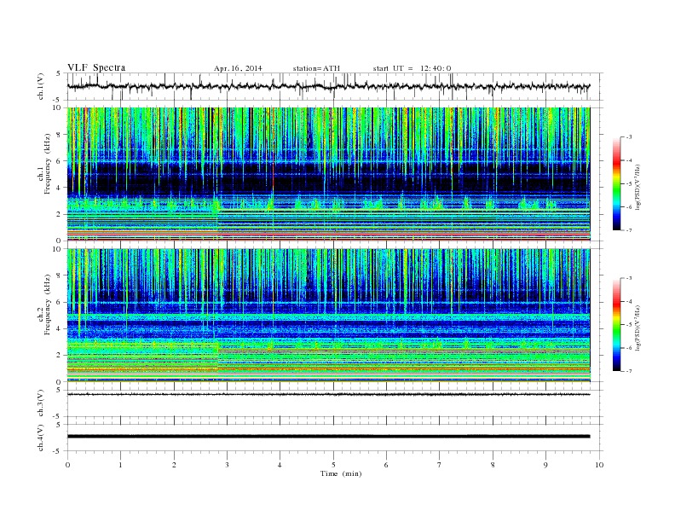The width and height of the screenshot is (675, 522).
Task: Click the ch.1 spectrogram panel
Action: 328,174
